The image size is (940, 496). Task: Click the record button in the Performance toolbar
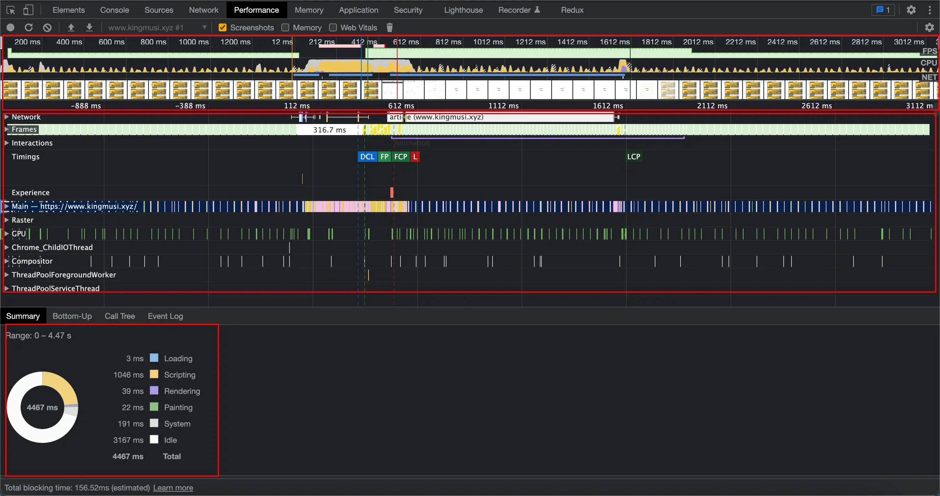10,27
